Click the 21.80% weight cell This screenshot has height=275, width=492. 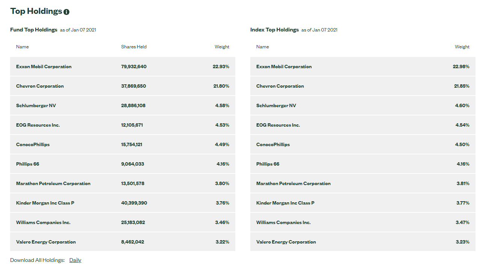click(221, 86)
